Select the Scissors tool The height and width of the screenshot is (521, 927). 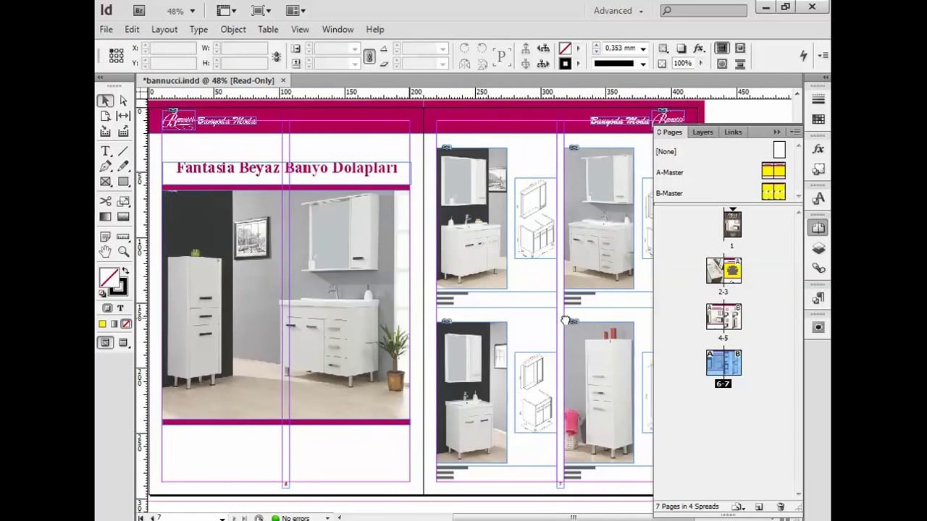[x=106, y=201]
